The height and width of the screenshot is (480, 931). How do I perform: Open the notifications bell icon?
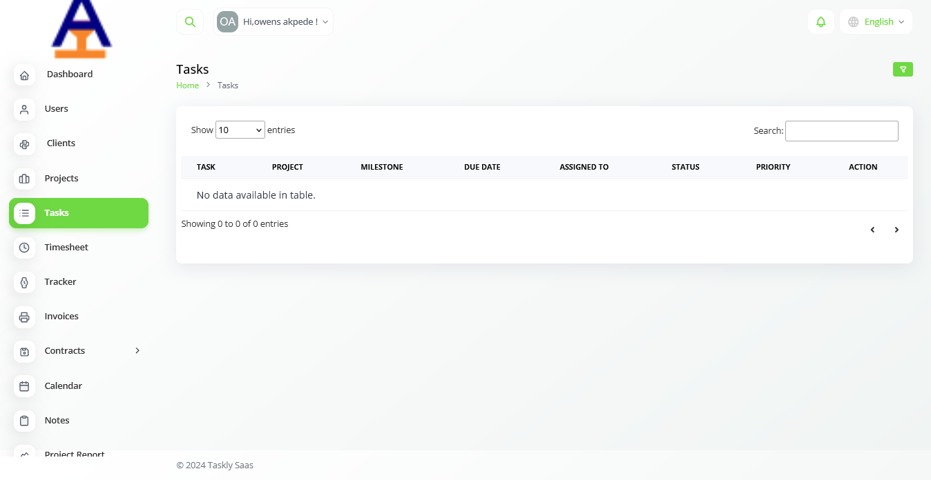point(820,22)
